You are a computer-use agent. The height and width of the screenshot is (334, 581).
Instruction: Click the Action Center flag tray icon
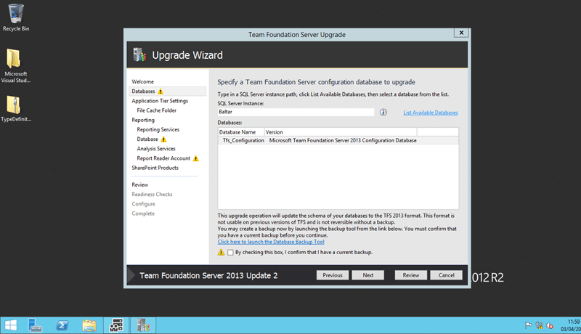tap(529, 325)
